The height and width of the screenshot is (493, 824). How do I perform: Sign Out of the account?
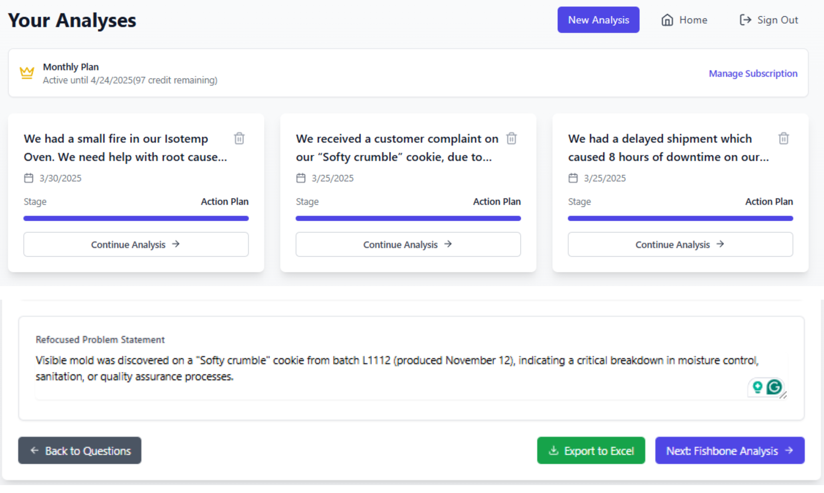769,20
